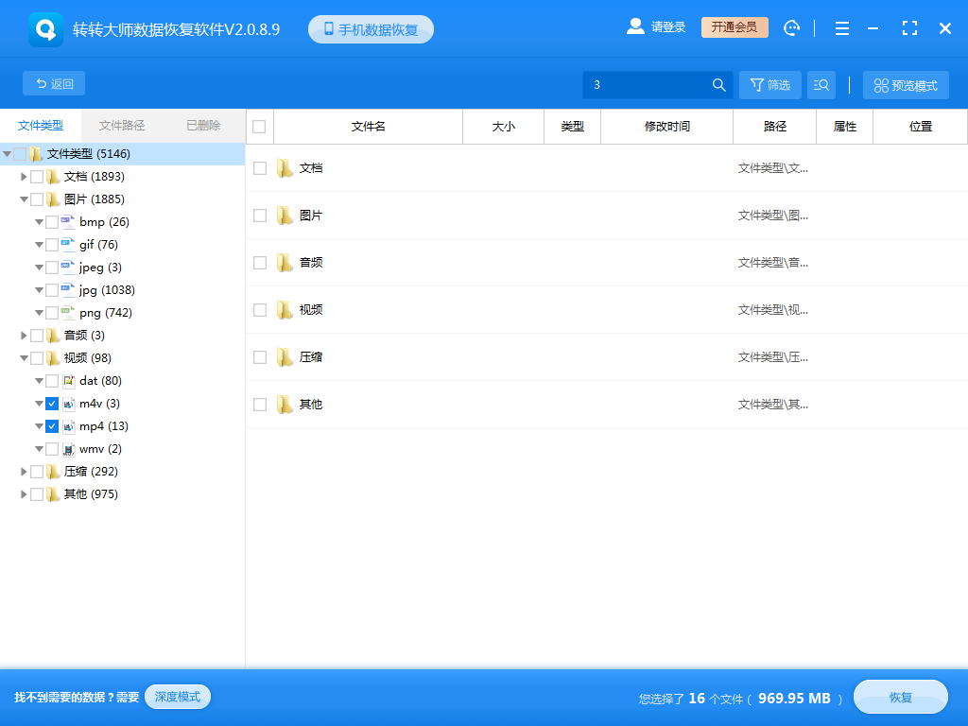This screenshot has width=968, height=726.
Task: Collapse the 图片 (1885) tree node
Action: pyautogui.click(x=23, y=199)
